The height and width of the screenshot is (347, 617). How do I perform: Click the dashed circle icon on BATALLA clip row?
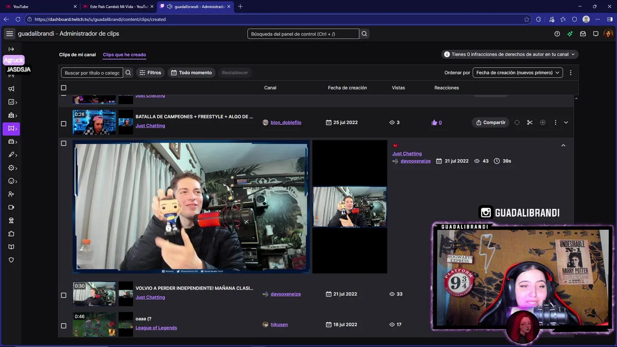517,122
